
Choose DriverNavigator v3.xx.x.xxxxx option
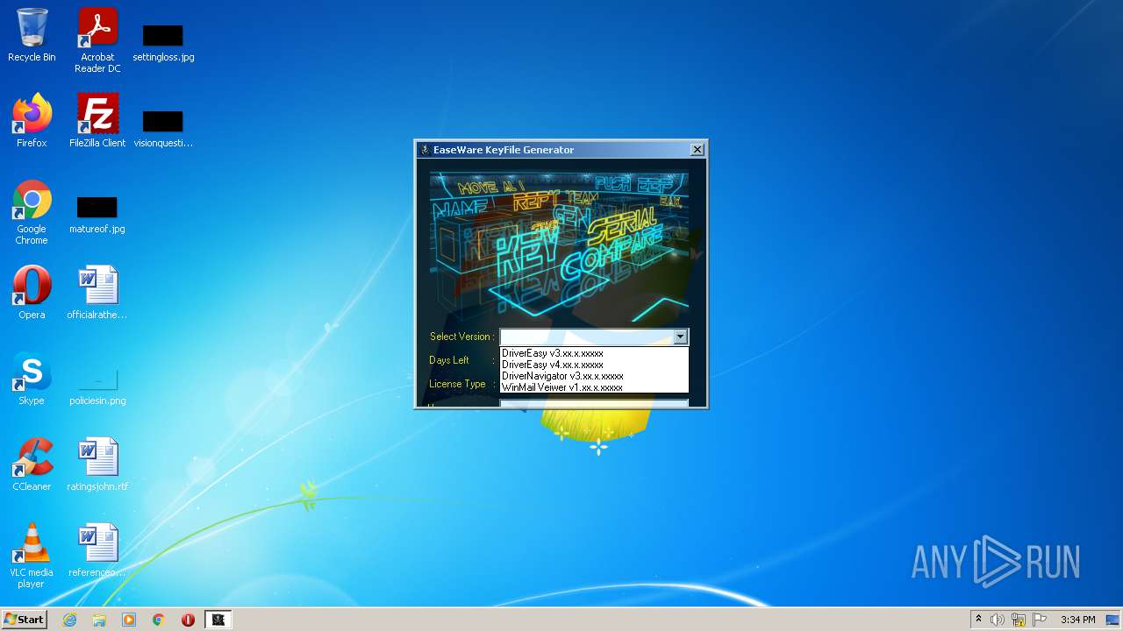(x=594, y=376)
